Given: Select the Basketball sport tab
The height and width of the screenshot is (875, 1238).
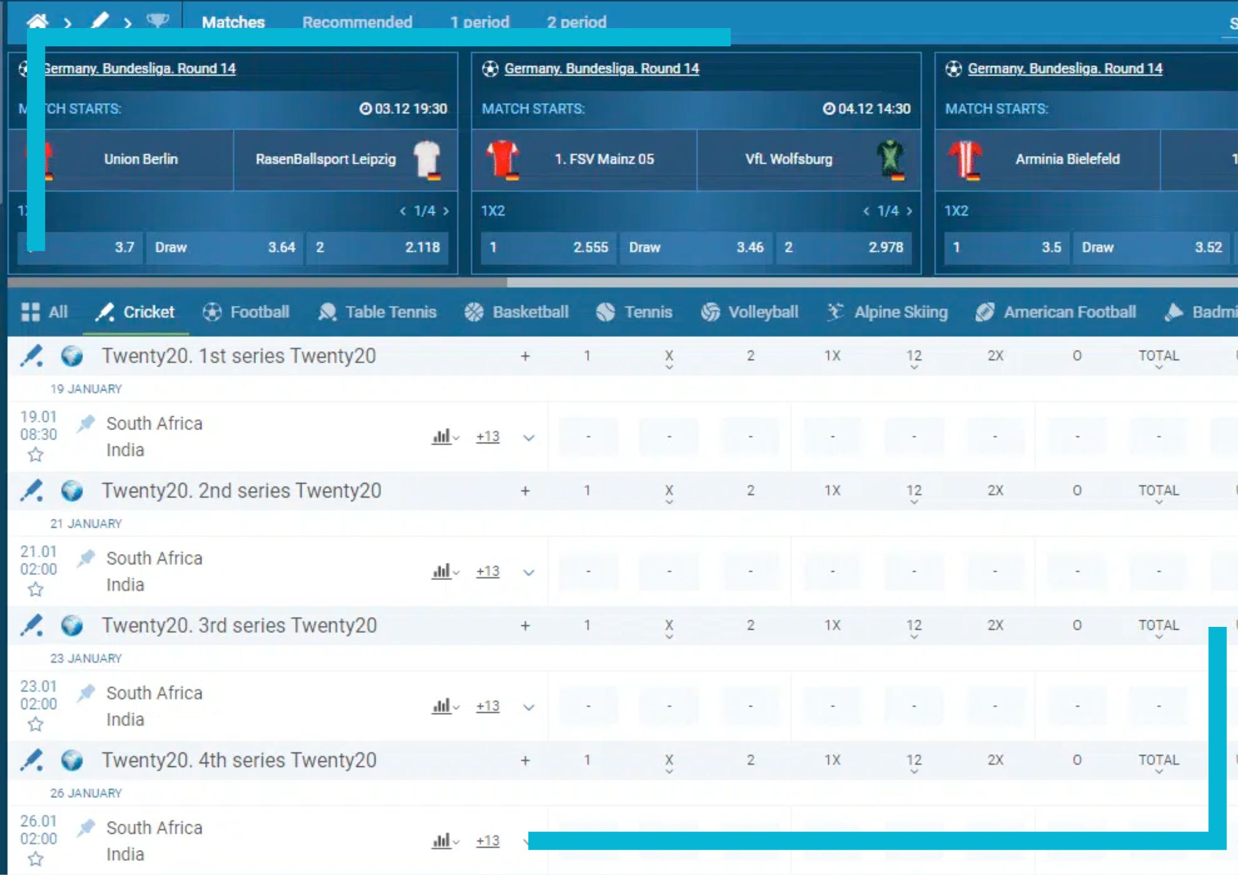Looking at the screenshot, I should 516,312.
